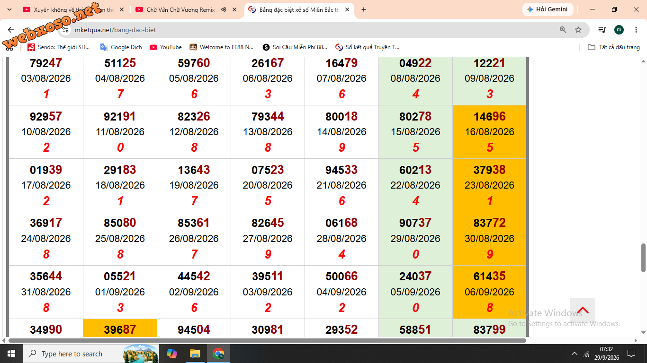Viewport: 647px width, 363px height.
Task: Open the Google Dịch bookmark
Action: pos(121,47)
